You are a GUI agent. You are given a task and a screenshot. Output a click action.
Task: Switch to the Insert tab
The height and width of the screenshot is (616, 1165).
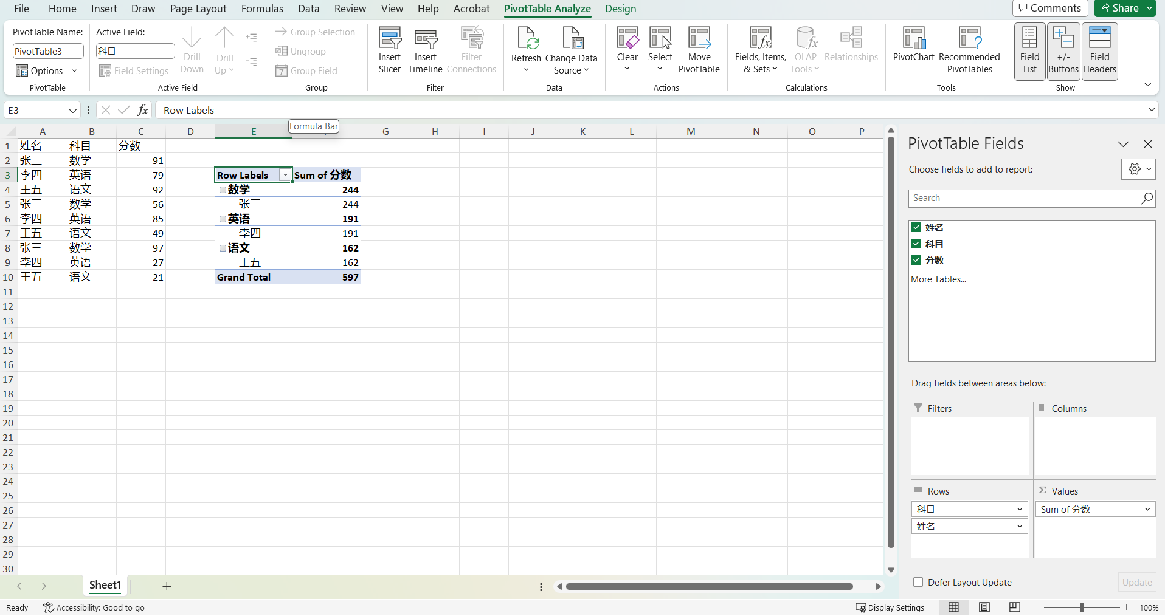[104, 9]
